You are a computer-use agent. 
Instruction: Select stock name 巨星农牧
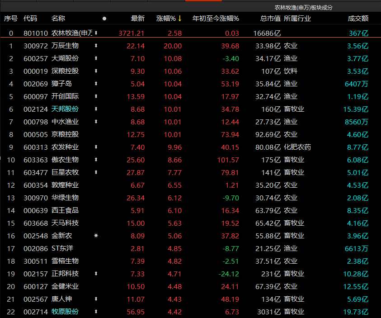(x=65, y=172)
